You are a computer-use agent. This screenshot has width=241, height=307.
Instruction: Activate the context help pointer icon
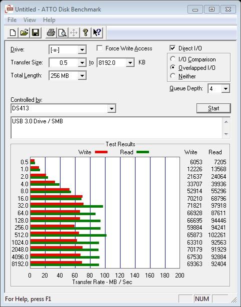[x=97, y=32]
